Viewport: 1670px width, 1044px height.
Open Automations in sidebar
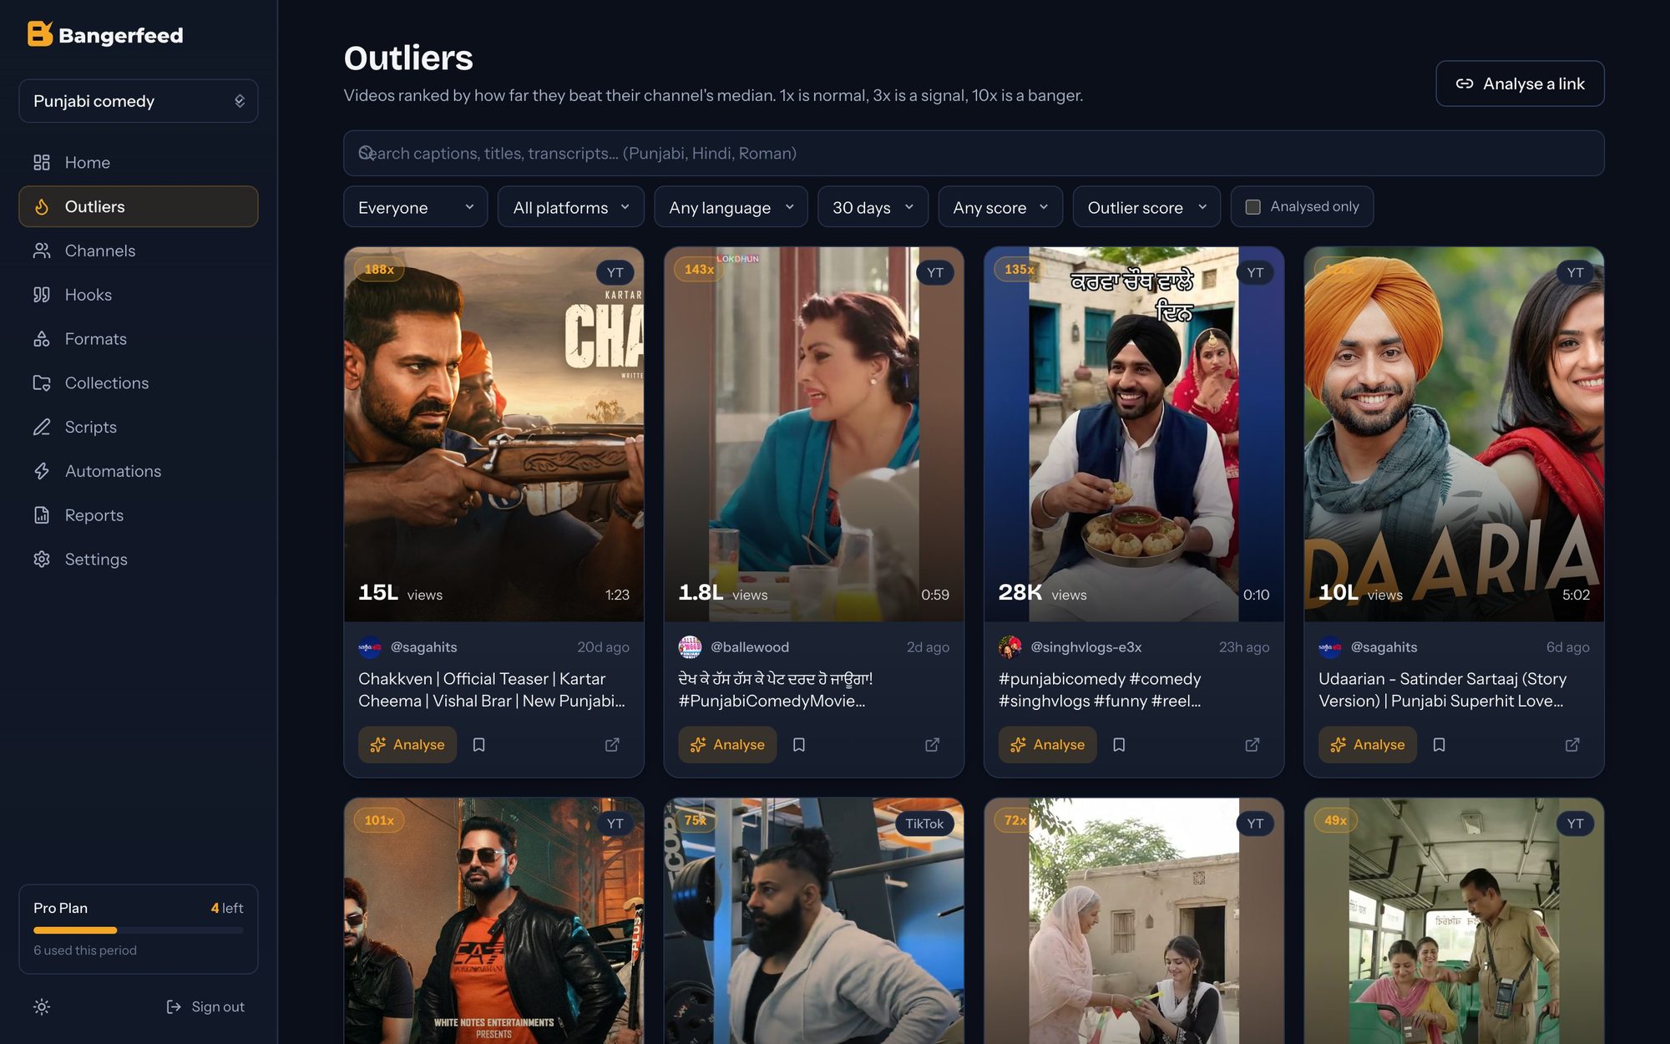click(139, 471)
